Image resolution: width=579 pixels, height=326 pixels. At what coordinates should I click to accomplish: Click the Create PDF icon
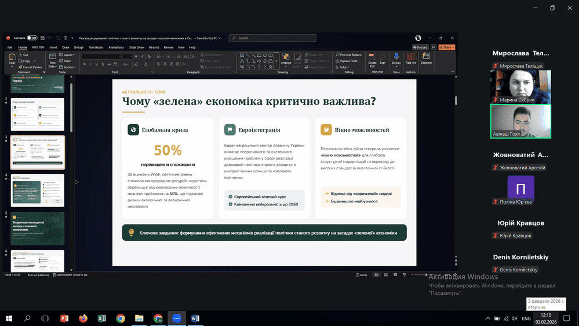coord(372,57)
